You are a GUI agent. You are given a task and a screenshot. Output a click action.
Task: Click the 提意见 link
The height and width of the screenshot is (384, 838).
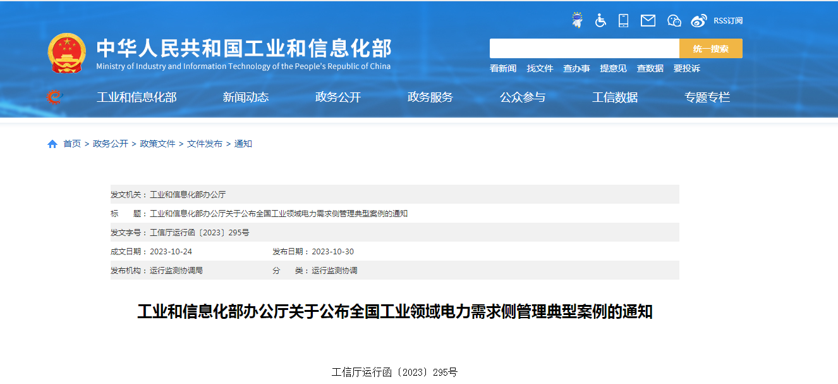[613, 68]
